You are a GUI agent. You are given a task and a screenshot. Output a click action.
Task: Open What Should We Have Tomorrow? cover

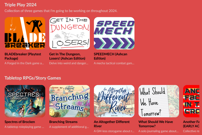coord(159,101)
